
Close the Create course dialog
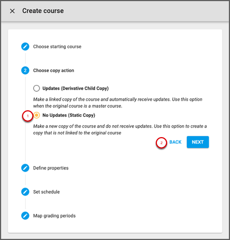12,11
